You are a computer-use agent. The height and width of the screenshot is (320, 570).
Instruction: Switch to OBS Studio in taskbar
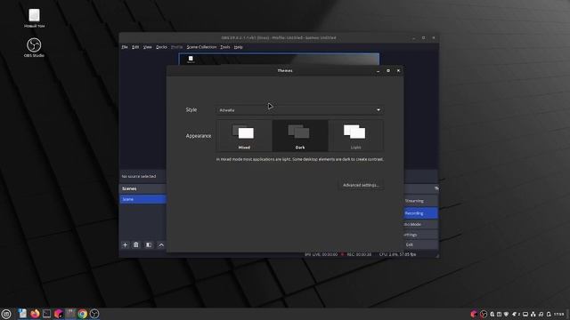point(94,314)
